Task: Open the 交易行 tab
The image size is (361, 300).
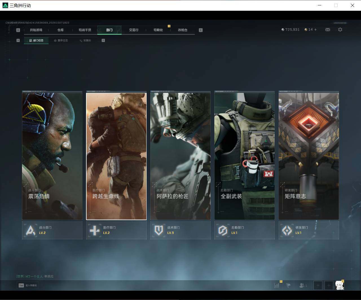Action: 134,30
